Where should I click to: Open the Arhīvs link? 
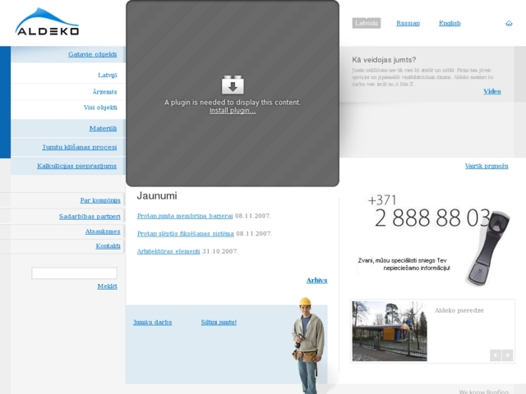coord(316,281)
